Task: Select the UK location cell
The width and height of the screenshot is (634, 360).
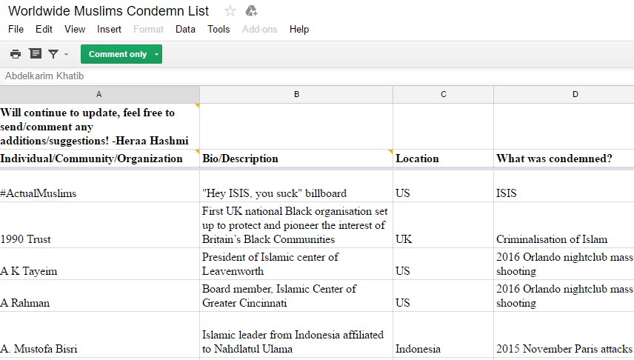Action: 444,225
